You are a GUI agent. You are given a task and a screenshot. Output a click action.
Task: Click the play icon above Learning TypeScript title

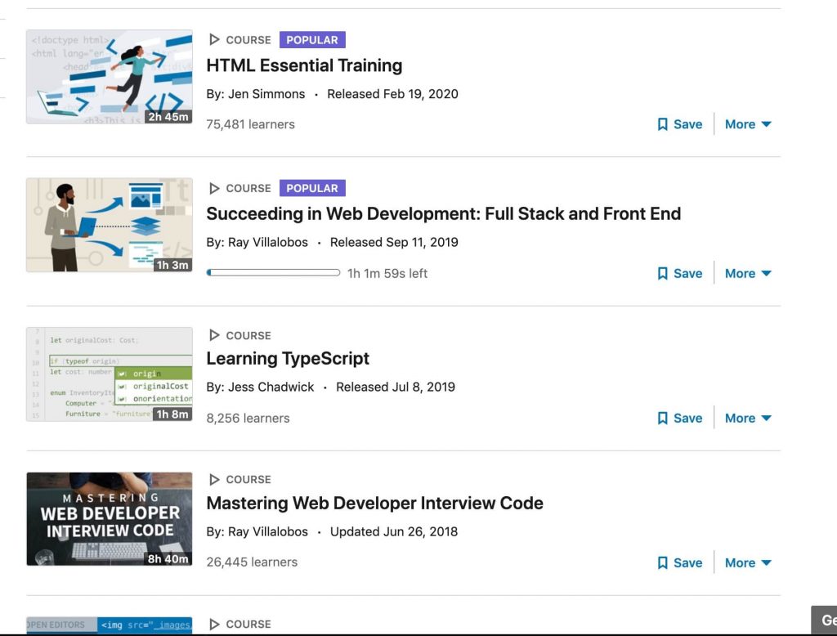(214, 335)
